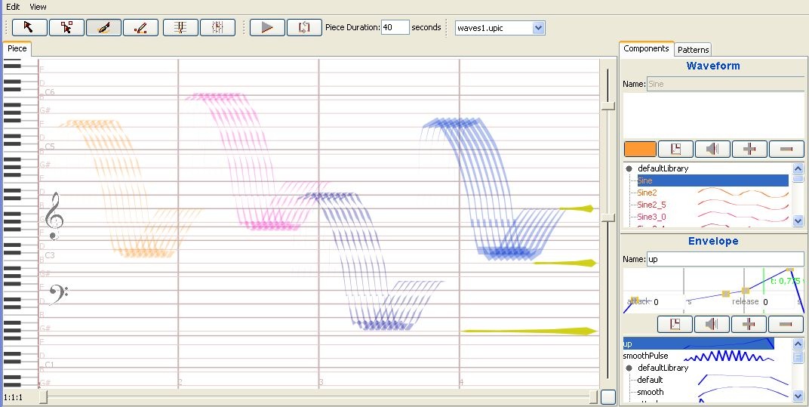Open the waves1.upic file dropdown

[537, 28]
